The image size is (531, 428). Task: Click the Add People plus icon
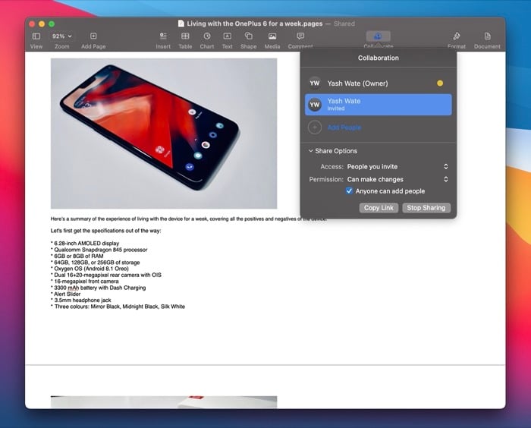(315, 127)
